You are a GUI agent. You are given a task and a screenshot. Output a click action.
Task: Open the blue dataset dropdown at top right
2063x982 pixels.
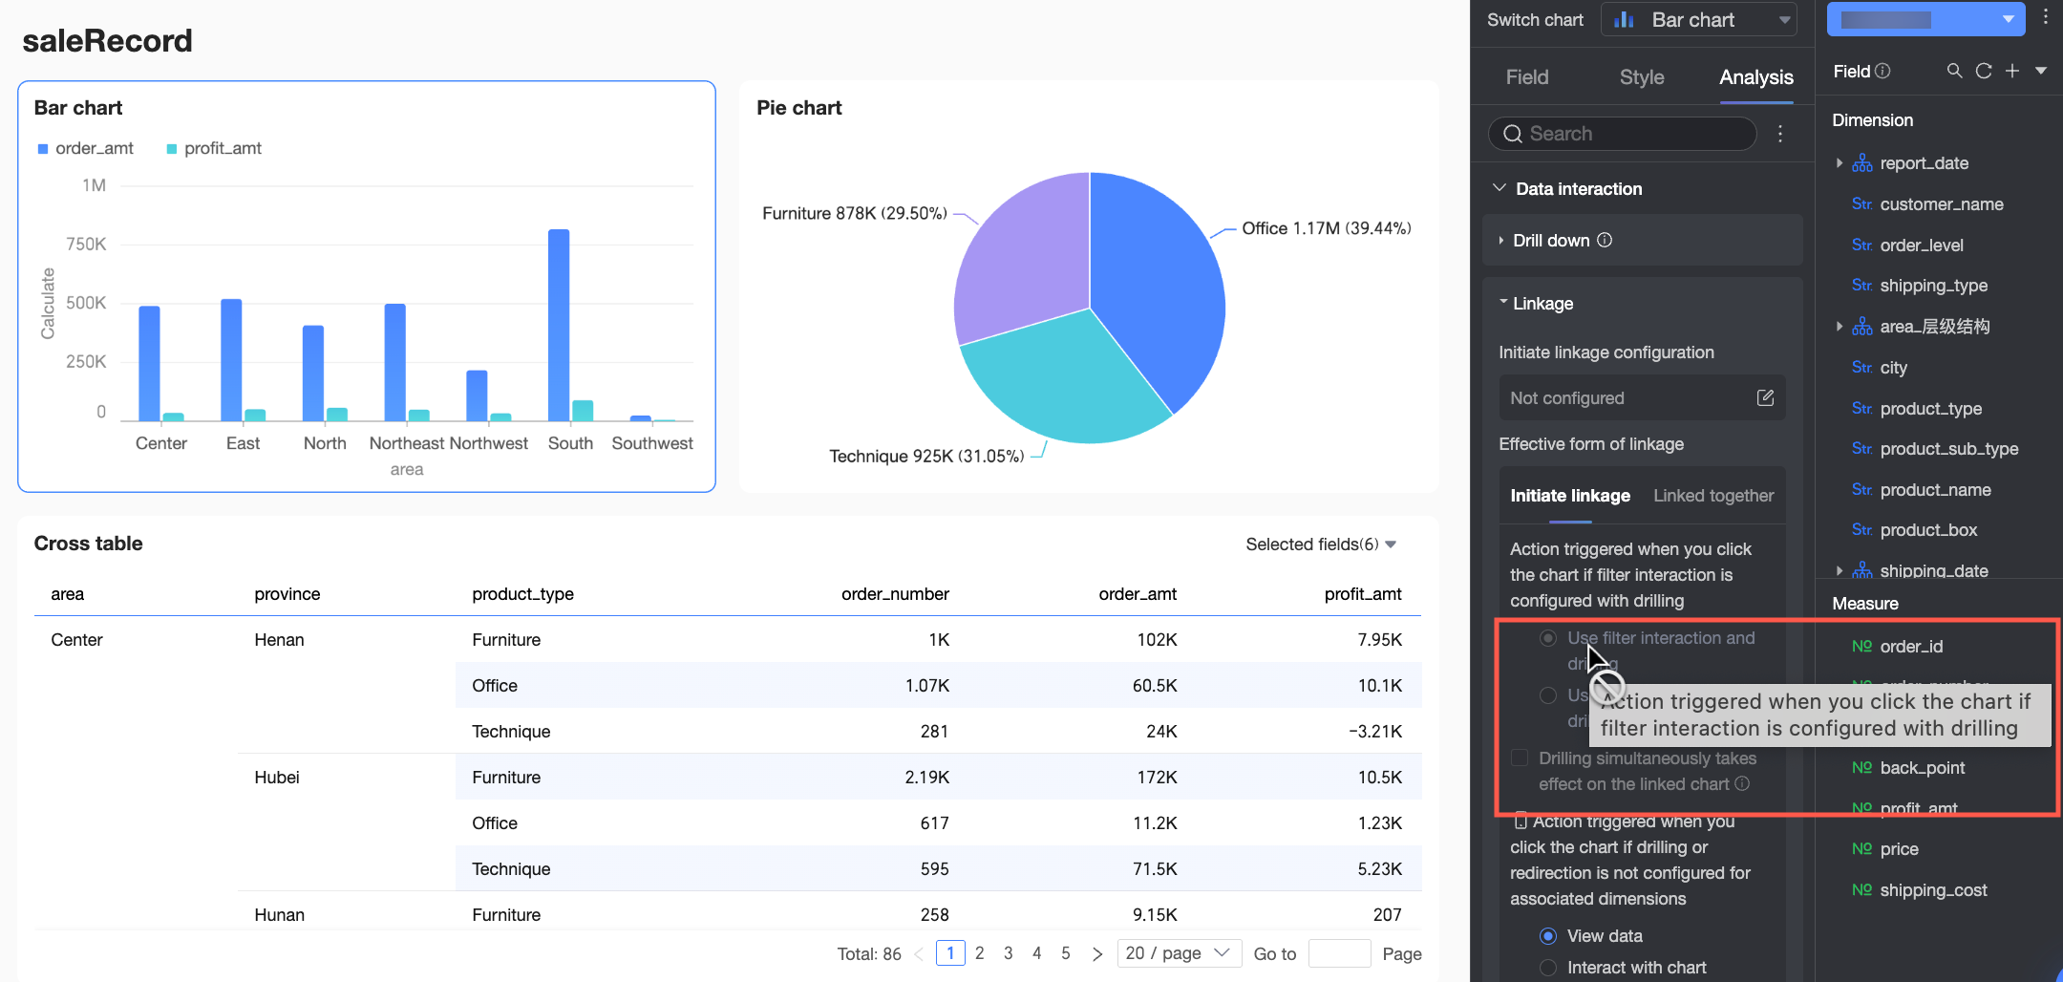(1925, 19)
